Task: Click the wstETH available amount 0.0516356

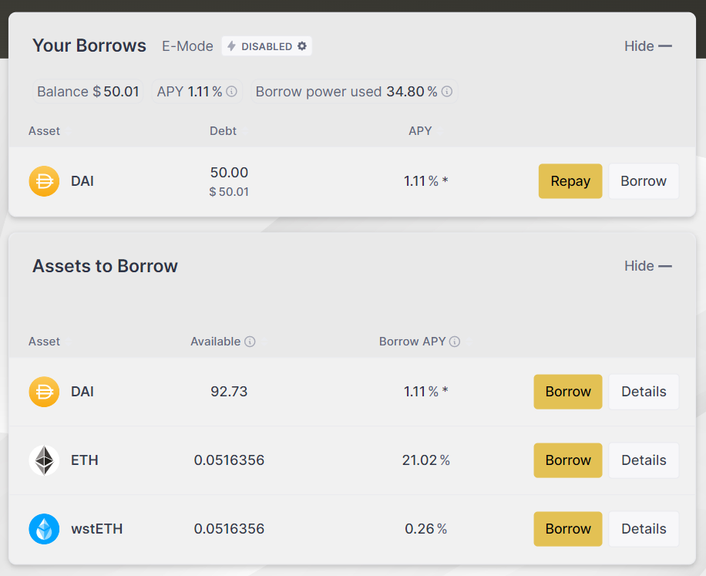Action: pos(229,529)
